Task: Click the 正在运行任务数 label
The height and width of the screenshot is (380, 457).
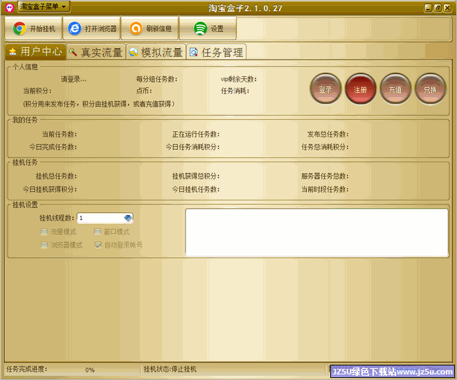Action: pos(196,135)
